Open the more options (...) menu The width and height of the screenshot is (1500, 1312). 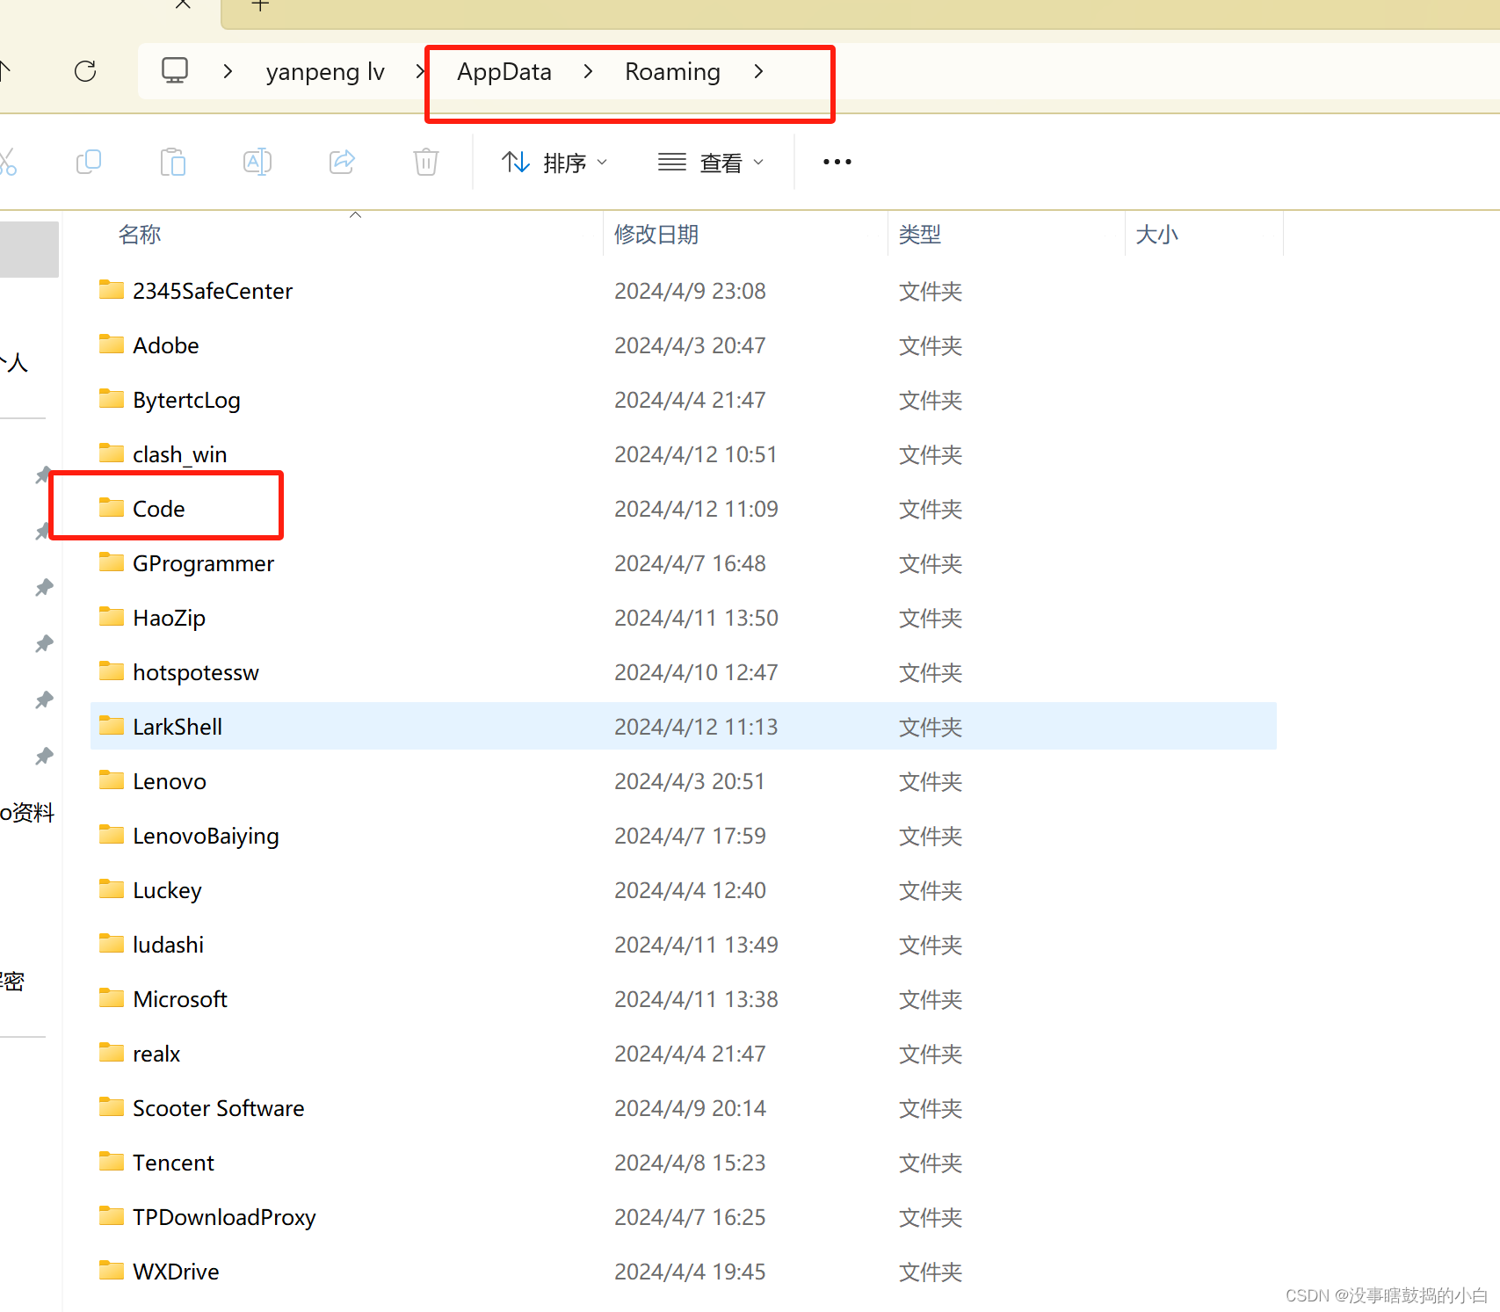click(836, 162)
